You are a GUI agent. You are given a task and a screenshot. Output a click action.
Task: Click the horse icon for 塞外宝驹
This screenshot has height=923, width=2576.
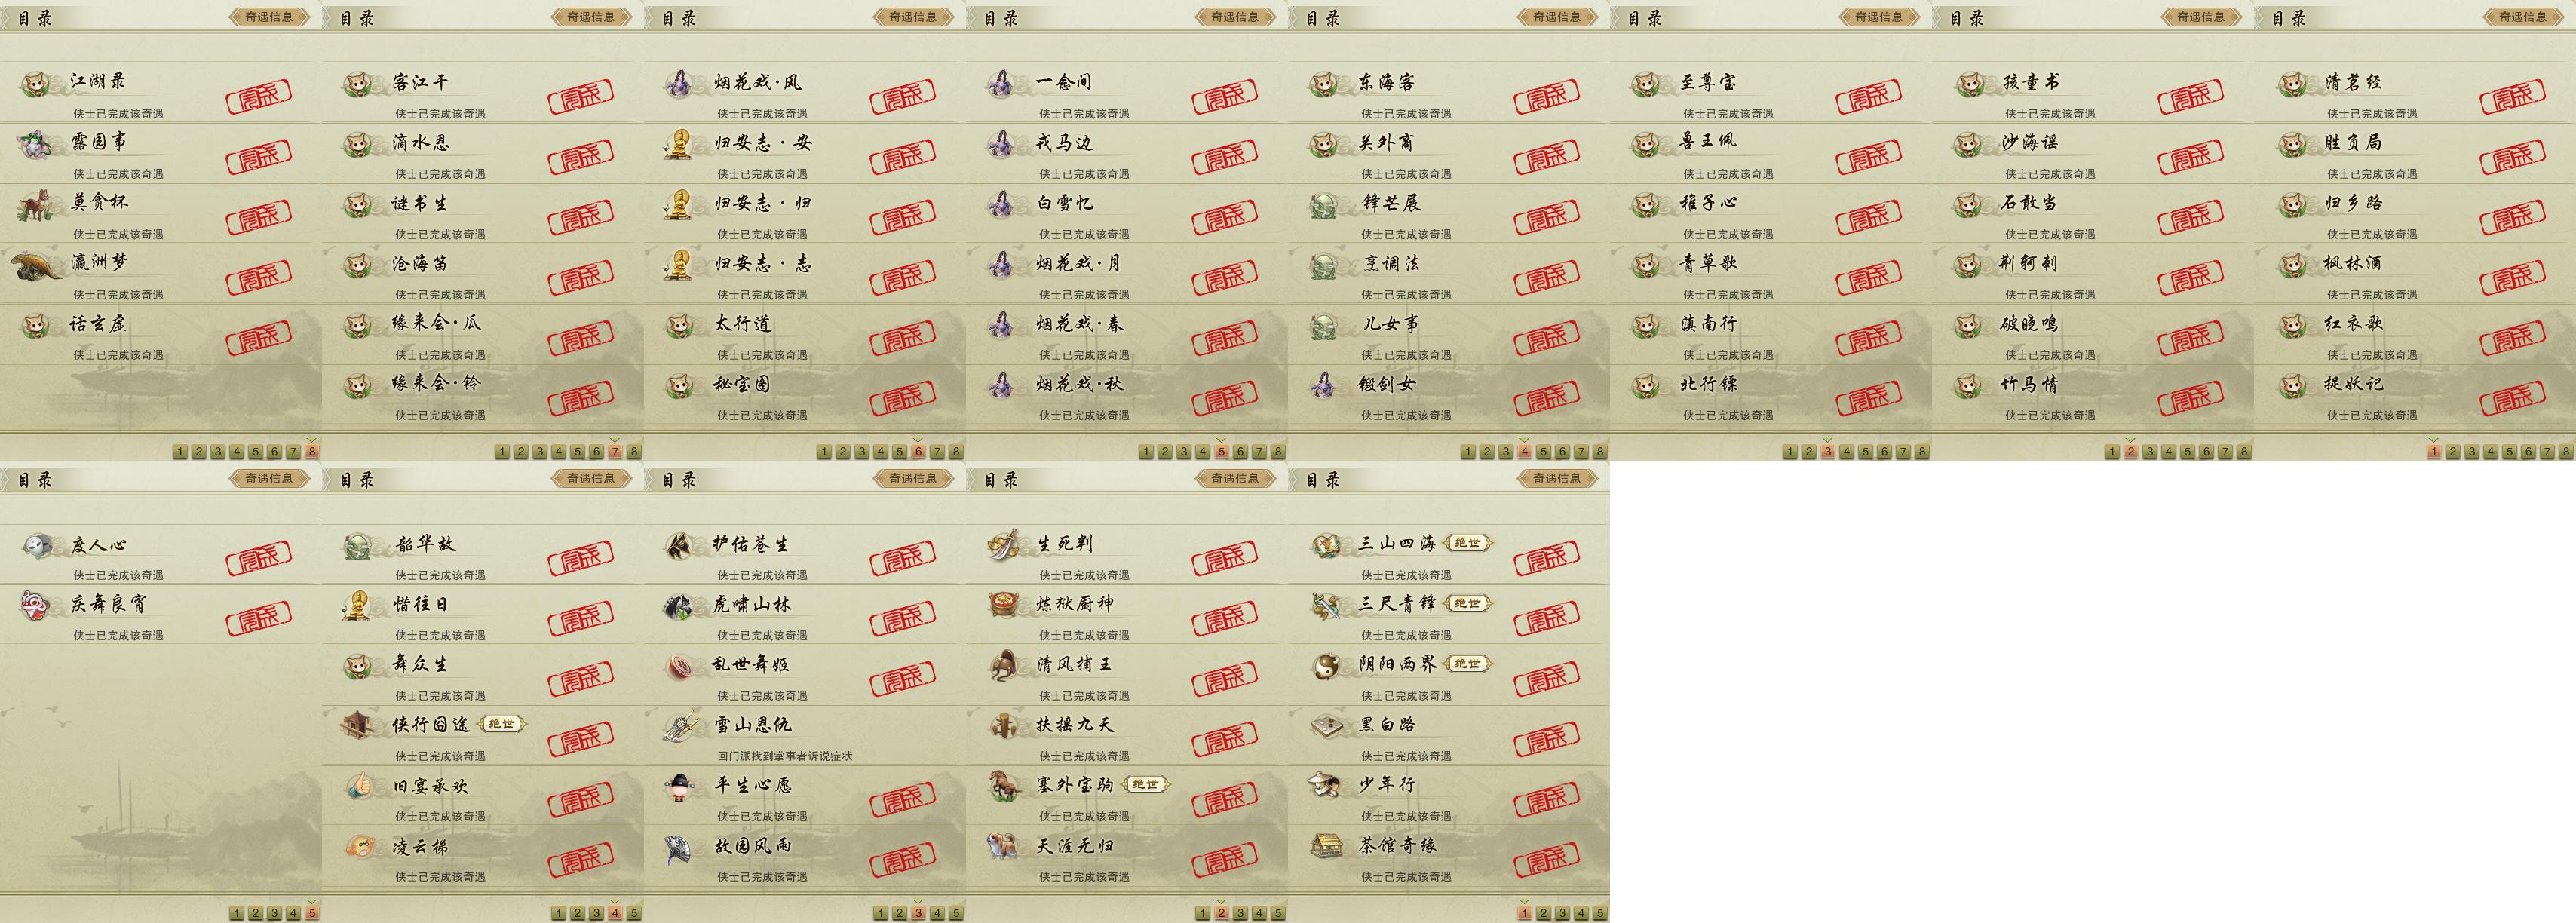point(1004,786)
